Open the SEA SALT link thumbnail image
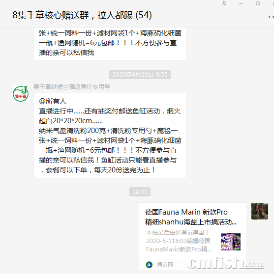274x274 pixels. pos(231,242)
